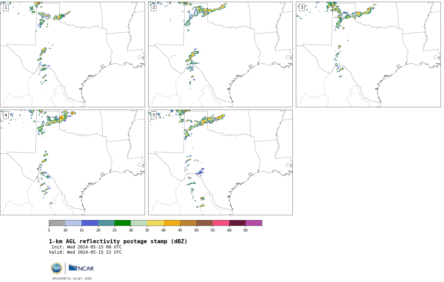
Task: Click the colorbar tick label 5
Action: [49, 230]
